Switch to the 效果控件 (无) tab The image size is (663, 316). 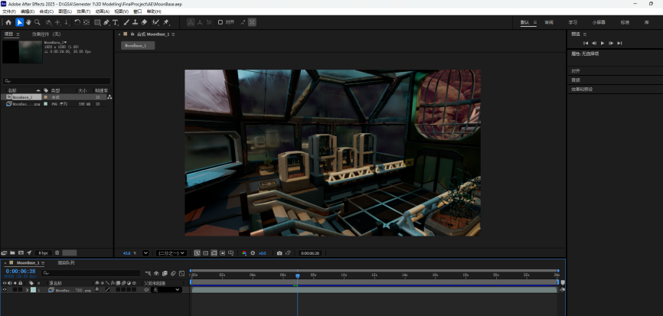[47, 34]
